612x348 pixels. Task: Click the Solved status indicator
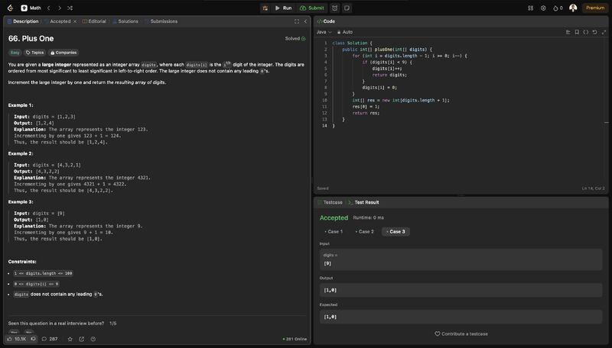point(295,38)
